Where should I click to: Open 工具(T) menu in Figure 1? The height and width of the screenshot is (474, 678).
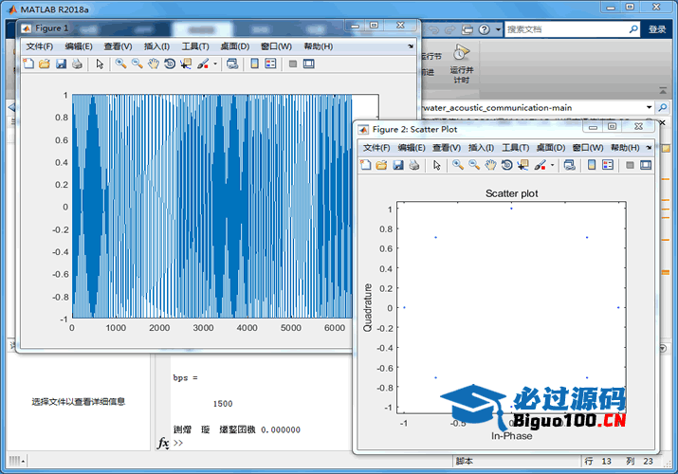195,46
